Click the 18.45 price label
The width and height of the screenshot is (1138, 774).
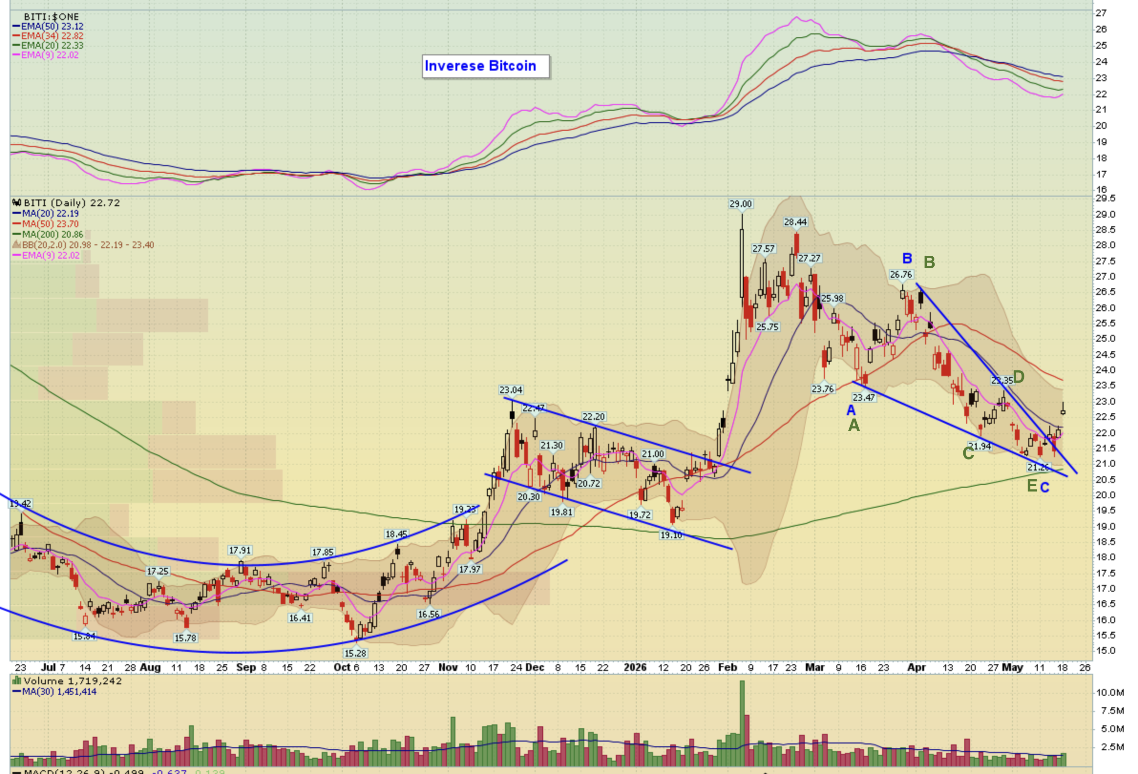point(396,534)
